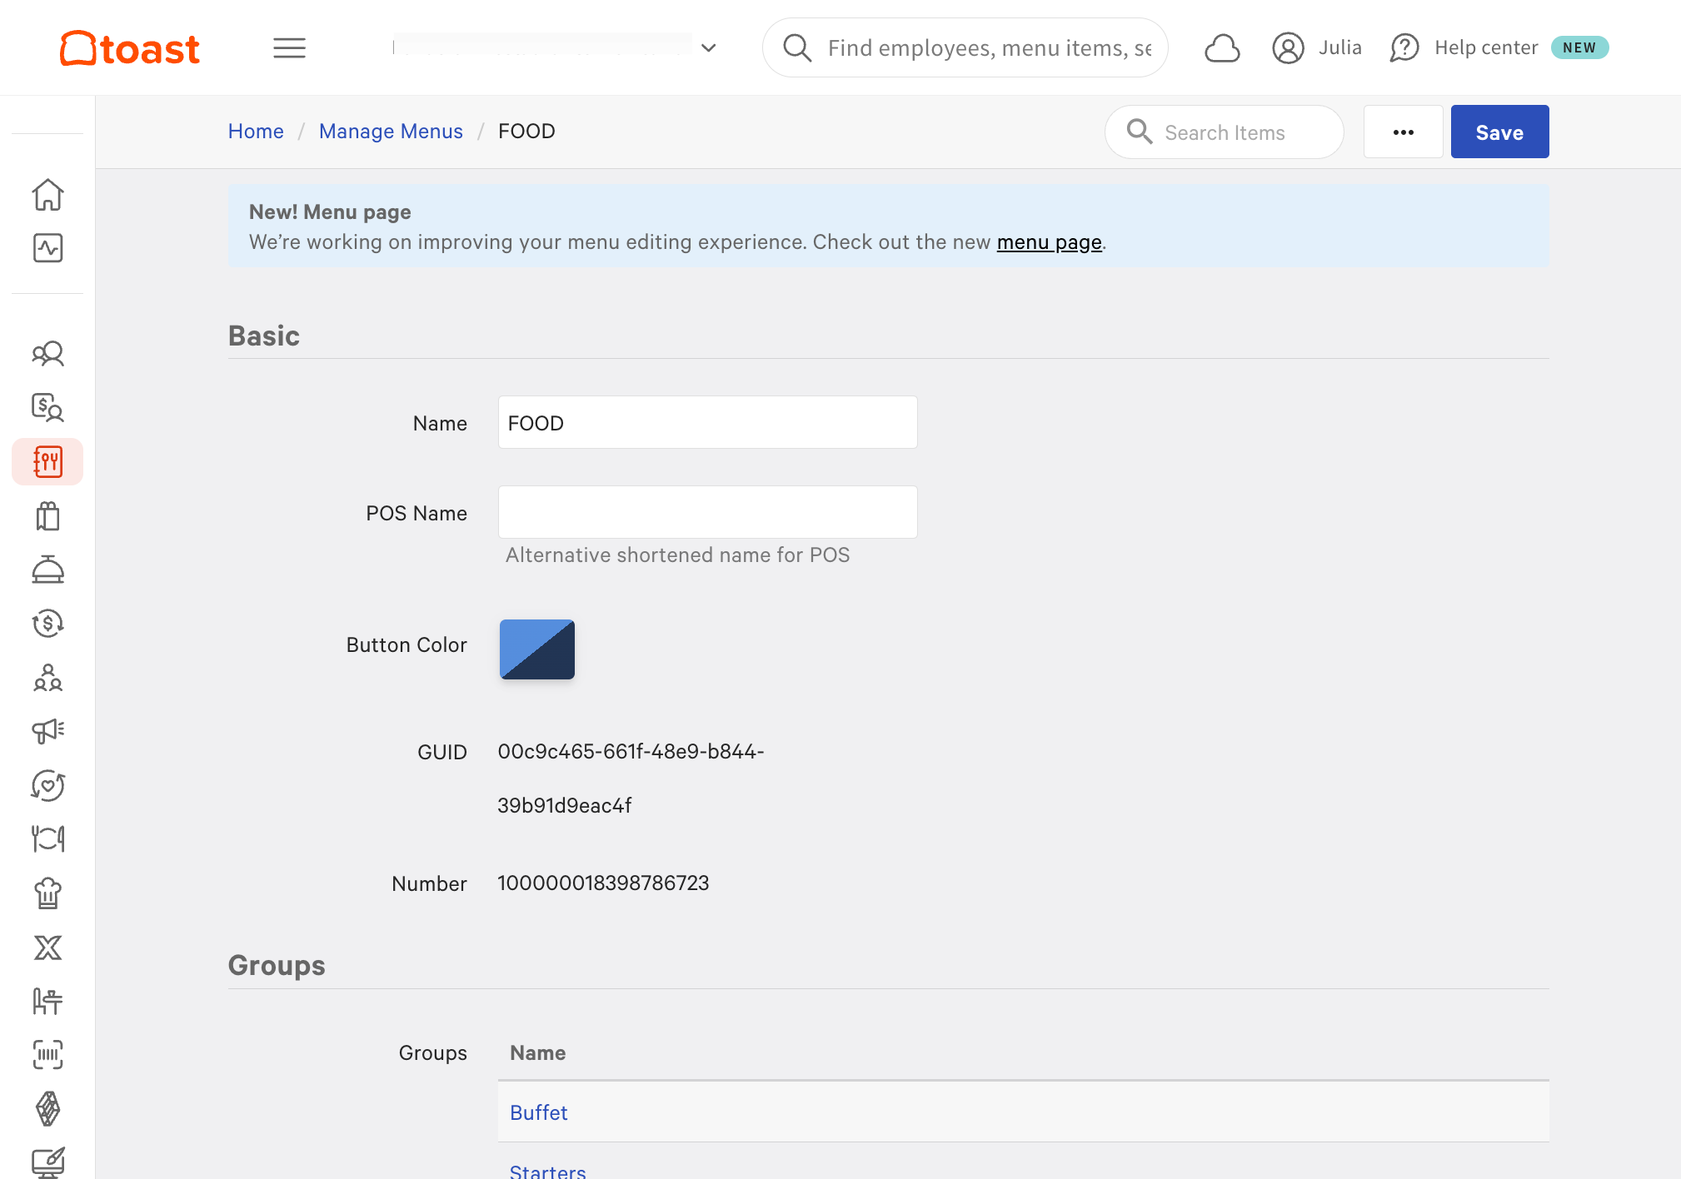
Task: Open the Front of house bell icon
Action: coord(47,570)
